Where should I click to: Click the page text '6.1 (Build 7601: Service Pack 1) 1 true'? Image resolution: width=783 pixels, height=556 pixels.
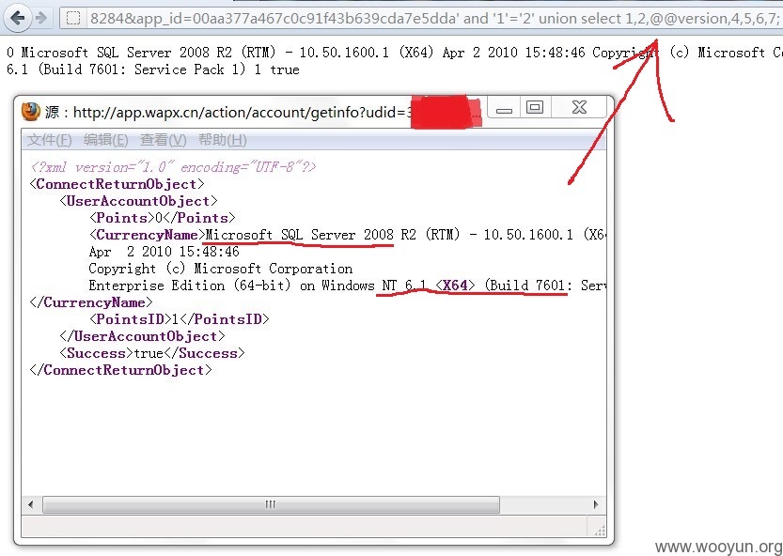click(x=153, y=69)
